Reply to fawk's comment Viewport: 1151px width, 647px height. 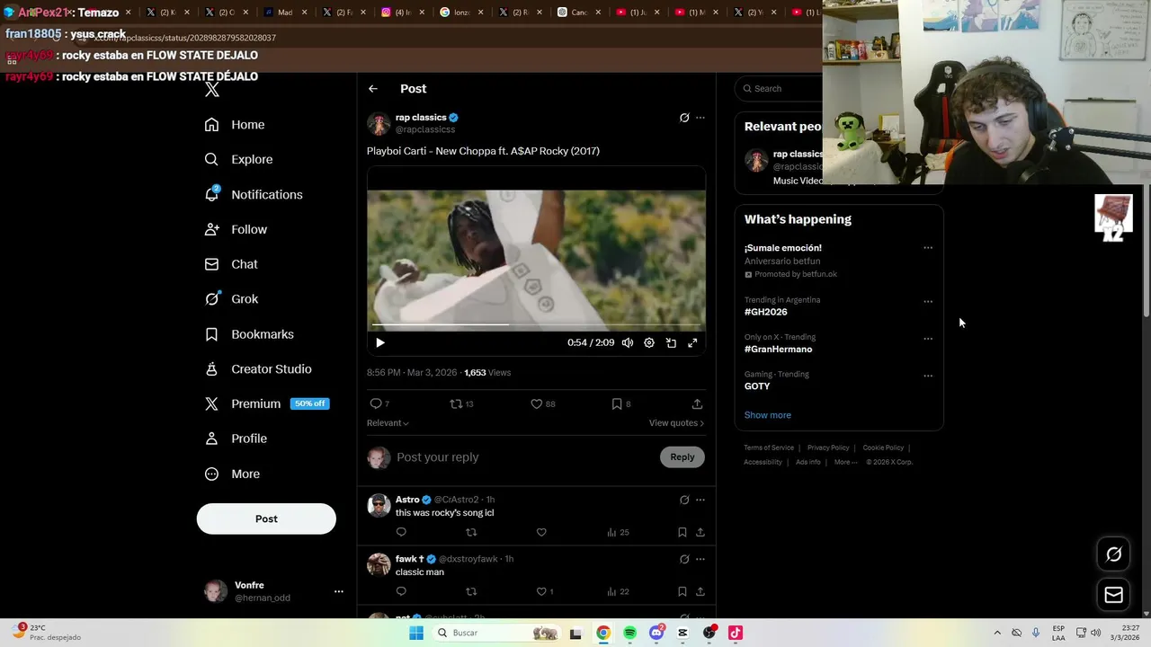401,591
